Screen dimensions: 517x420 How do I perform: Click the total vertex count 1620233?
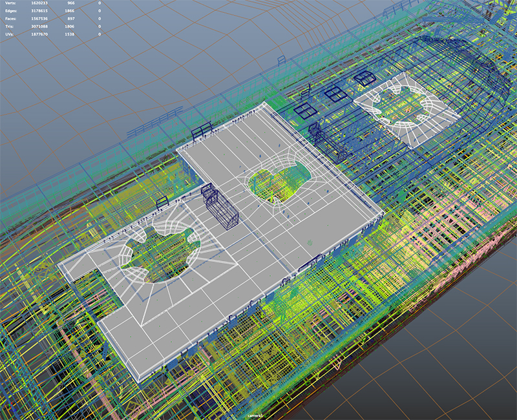[41, 3]
